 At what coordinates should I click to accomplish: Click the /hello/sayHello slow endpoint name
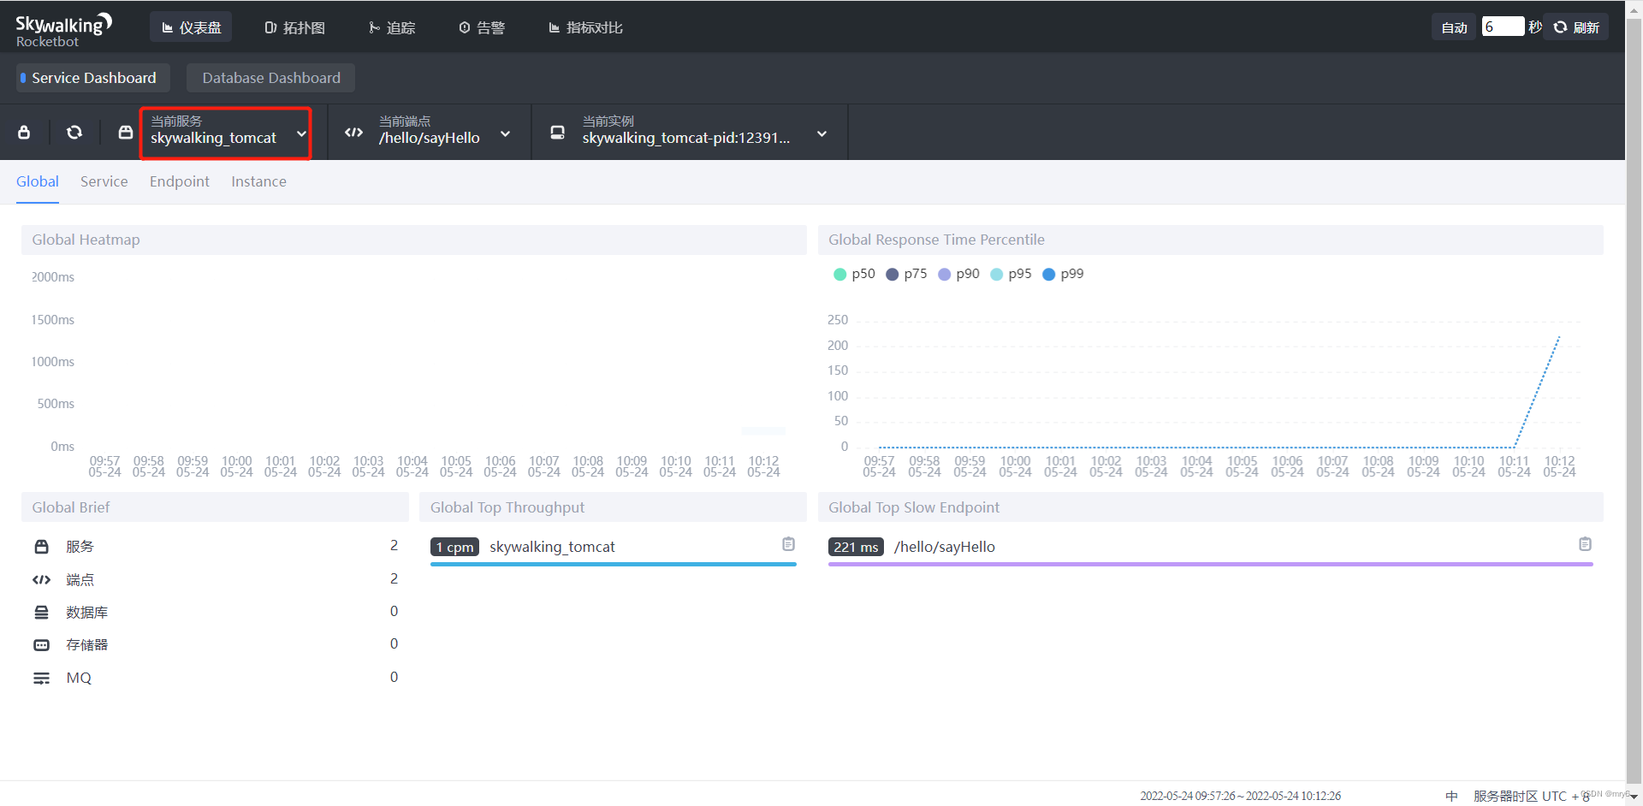tap(945, 547)
